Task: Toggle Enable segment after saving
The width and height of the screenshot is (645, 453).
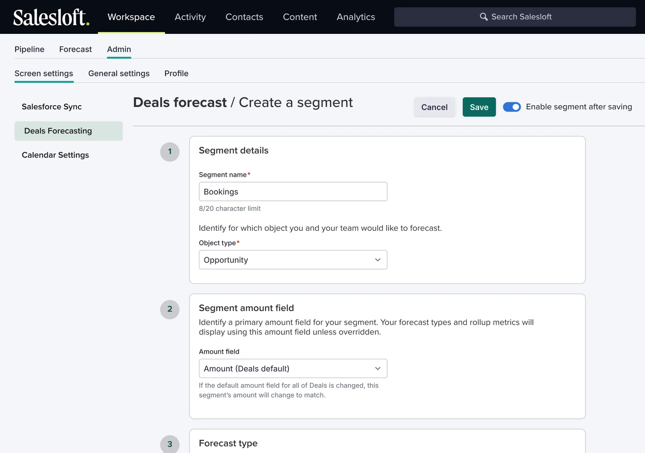Action: [512, 107]
